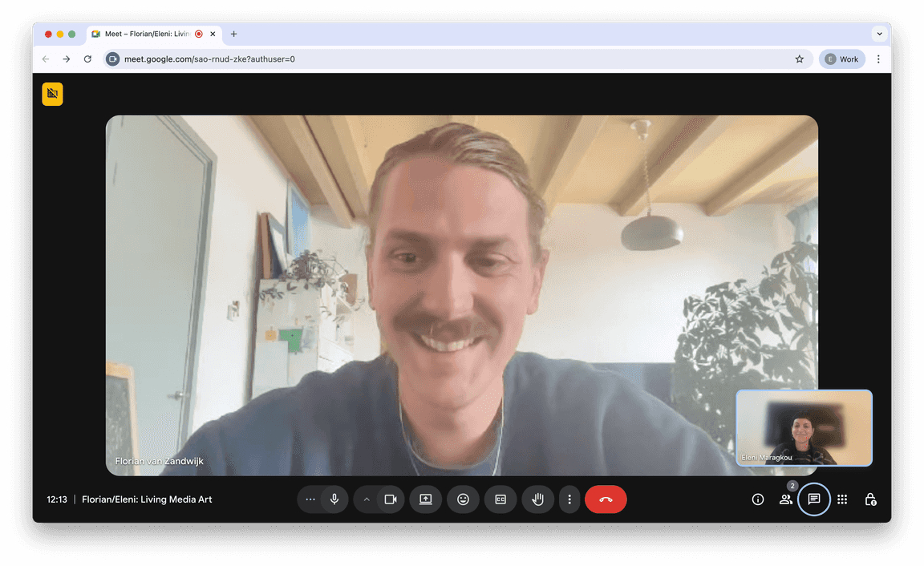Click the Present screen icon
Screen dimensions: 924x566
pos(426,499)
